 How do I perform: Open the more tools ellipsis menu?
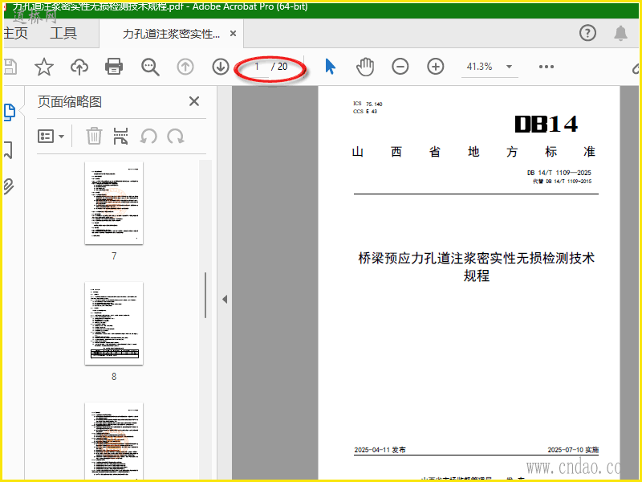pyautogui.click(x=547, y=67)
